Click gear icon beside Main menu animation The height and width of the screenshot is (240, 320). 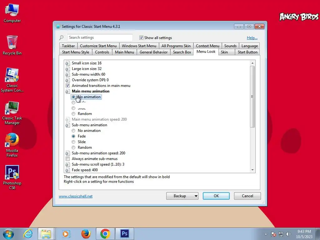point(67,92)
